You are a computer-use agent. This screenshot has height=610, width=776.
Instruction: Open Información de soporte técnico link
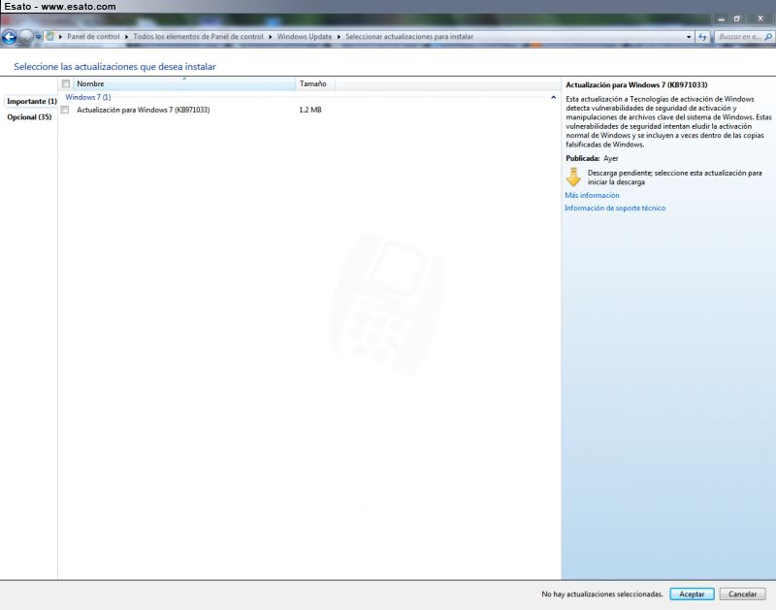click(615, 209)
